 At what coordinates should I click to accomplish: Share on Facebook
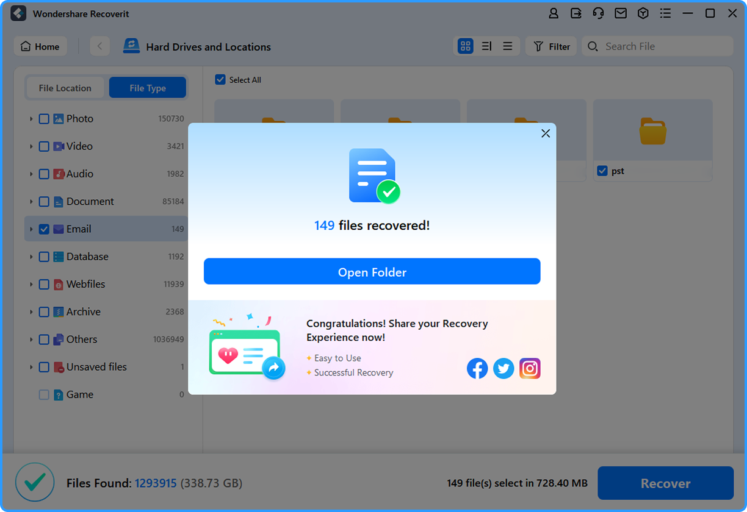pos(477,368)
